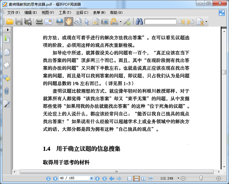Expand the left navigation panel arrow
Viewport: 229px width, 184px height.
pos(8,30)
